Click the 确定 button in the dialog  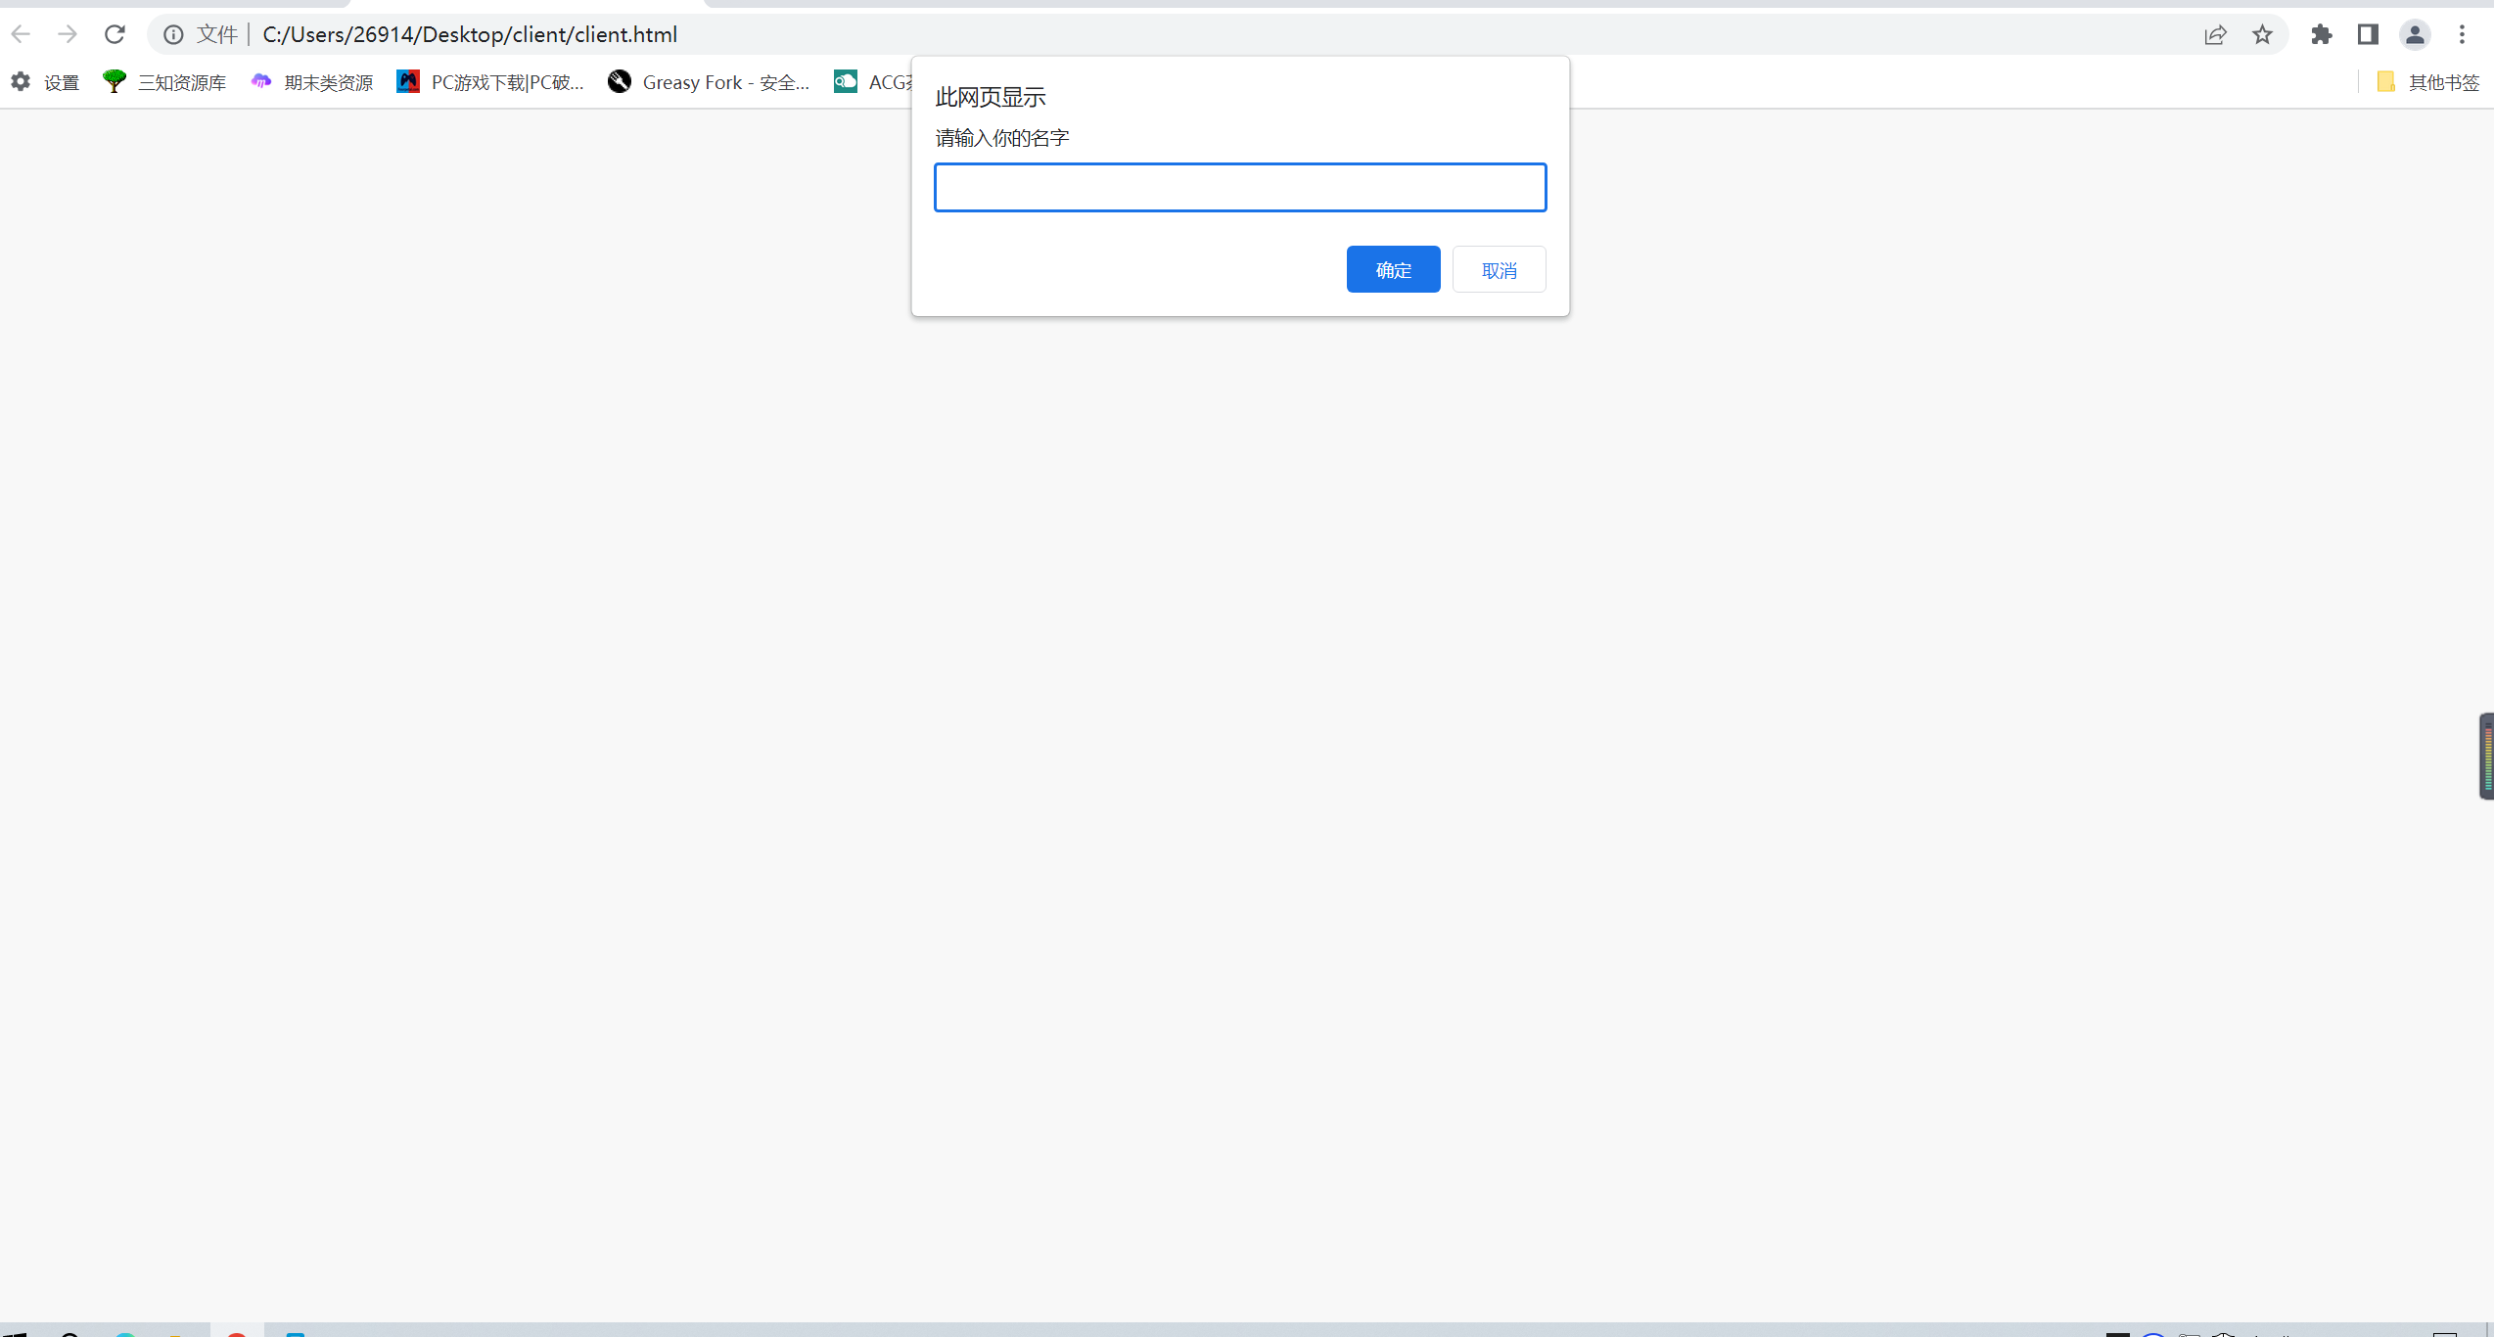pyautogui.click(x=1393, y=269)
